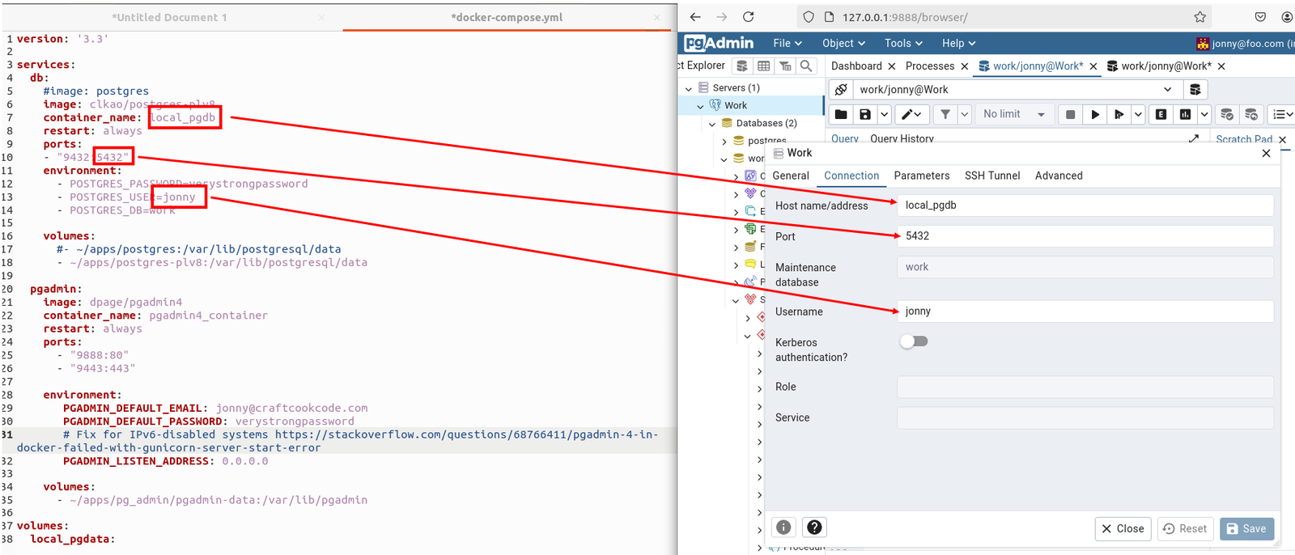Close the Work dialog with X
The height and width of the screenshot is (555, 1295).
(x=1266, y=153)
